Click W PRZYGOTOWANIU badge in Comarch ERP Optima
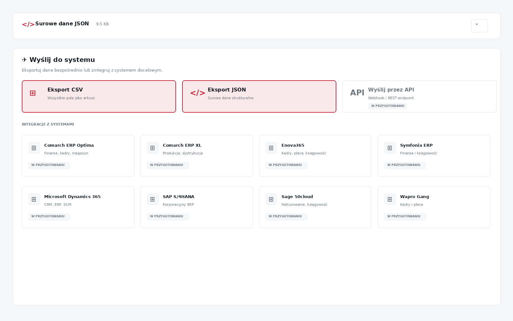This screenshot has height=321, width=513. 49,165
